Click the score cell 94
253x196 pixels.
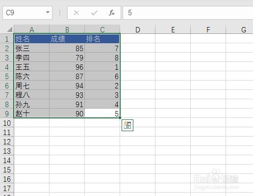[x=67, y=85]
